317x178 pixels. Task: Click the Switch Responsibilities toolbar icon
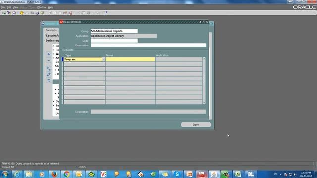(x=32, y=13)
